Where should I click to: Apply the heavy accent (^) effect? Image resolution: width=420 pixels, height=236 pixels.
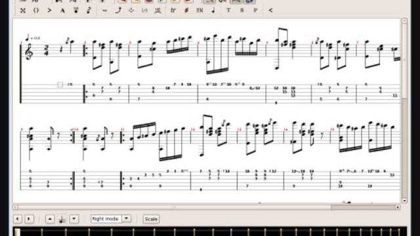click(62, 10)
